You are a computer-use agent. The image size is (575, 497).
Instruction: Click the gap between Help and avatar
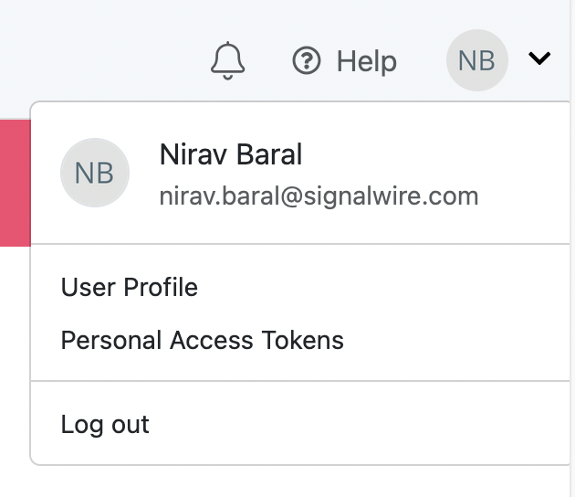[422, 61]
